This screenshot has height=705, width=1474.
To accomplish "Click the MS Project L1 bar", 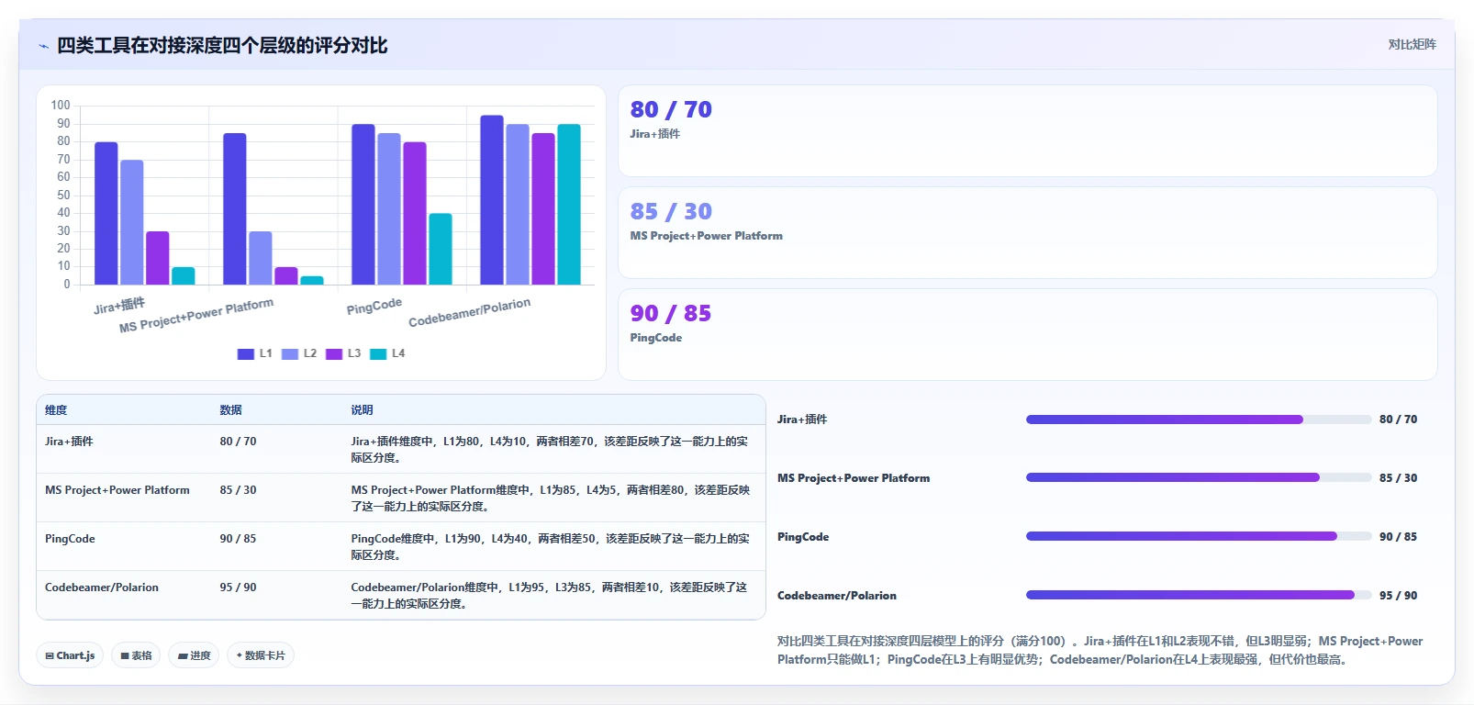I will (235, 209).
